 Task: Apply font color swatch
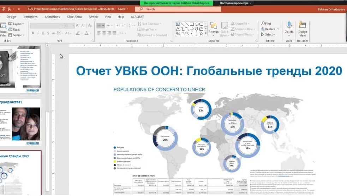[x=86, y=33]
